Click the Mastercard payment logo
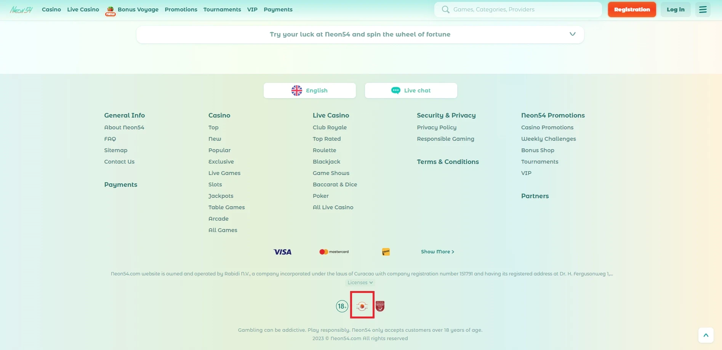This screenshot has height=350, width=722. tap(334, 252)
